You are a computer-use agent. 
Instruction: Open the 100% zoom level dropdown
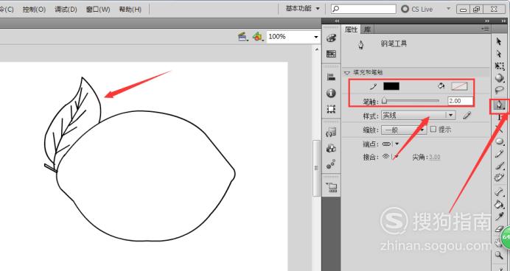click(x=293, y=37)
